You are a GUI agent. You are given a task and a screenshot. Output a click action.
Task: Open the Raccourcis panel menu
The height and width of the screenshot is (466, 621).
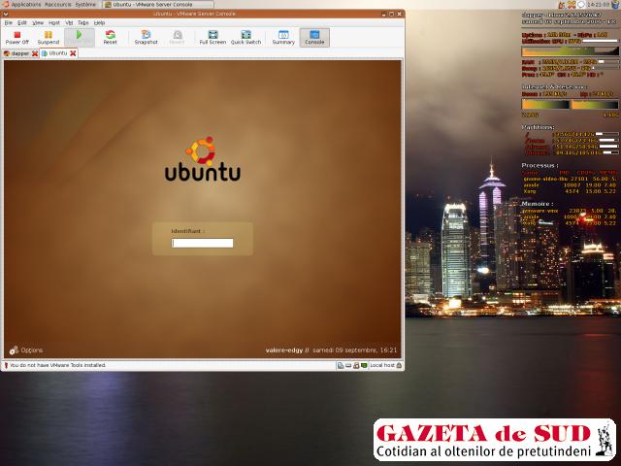coord(58,4)
